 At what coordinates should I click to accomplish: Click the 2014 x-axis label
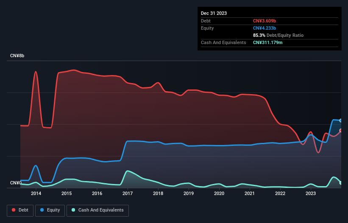coord(36,193)
